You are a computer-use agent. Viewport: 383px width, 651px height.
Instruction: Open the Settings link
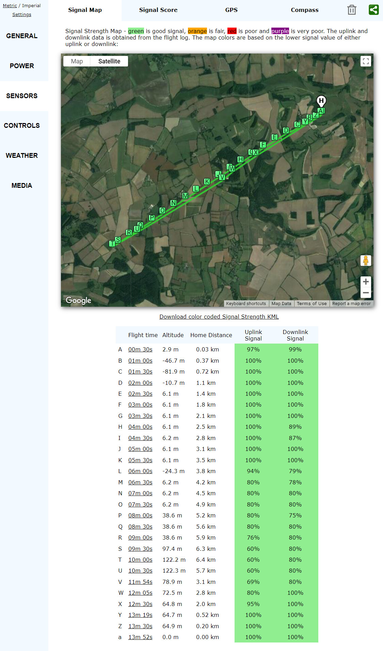pyautogui.click(x=22, y=15)
